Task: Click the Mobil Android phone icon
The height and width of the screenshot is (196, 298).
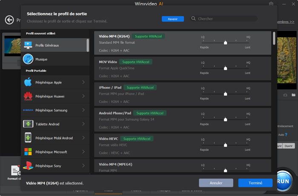Action: 28,138
